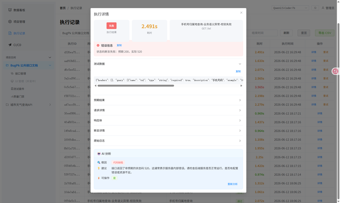340x203 pixels.
Task: Click the 建议 lightbulb icon
Action: (x=99, y=168)
